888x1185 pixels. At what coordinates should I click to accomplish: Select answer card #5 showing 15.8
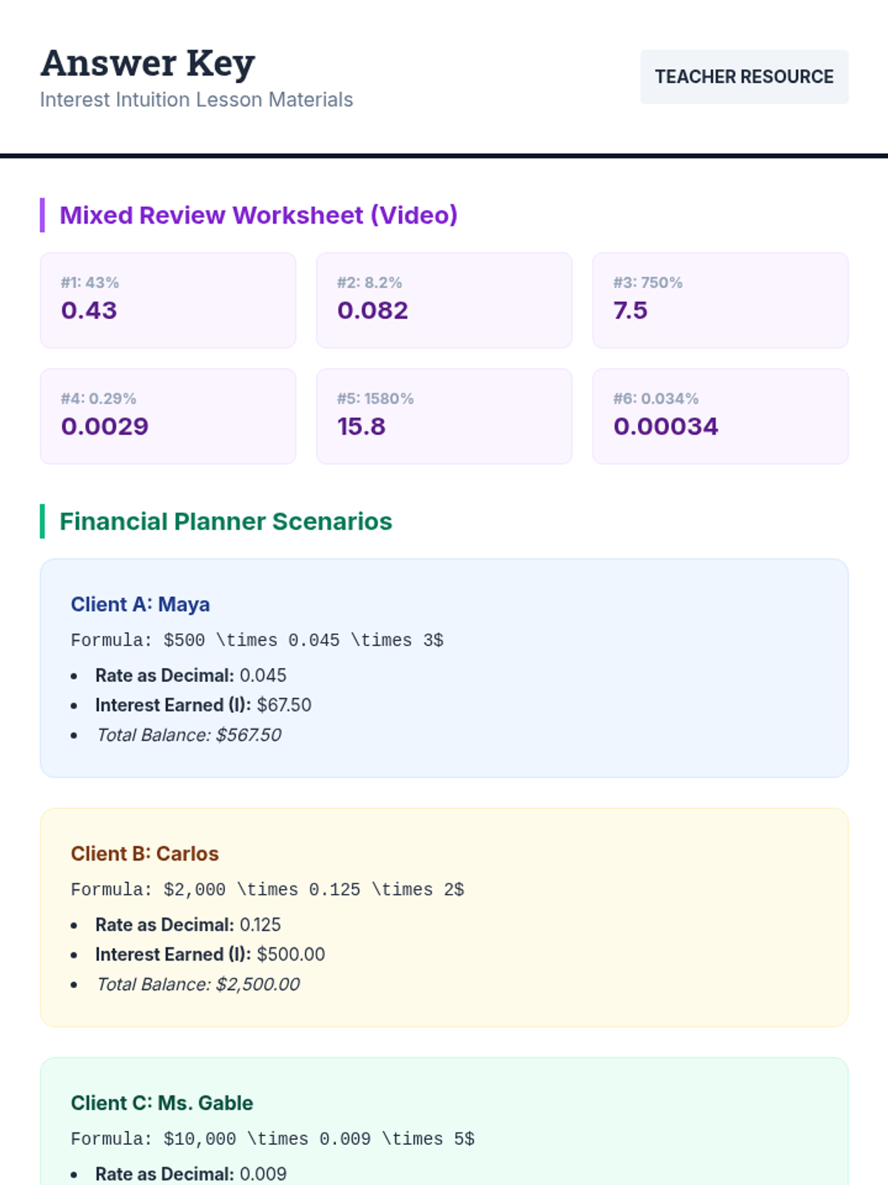click(x=444, y=416)
